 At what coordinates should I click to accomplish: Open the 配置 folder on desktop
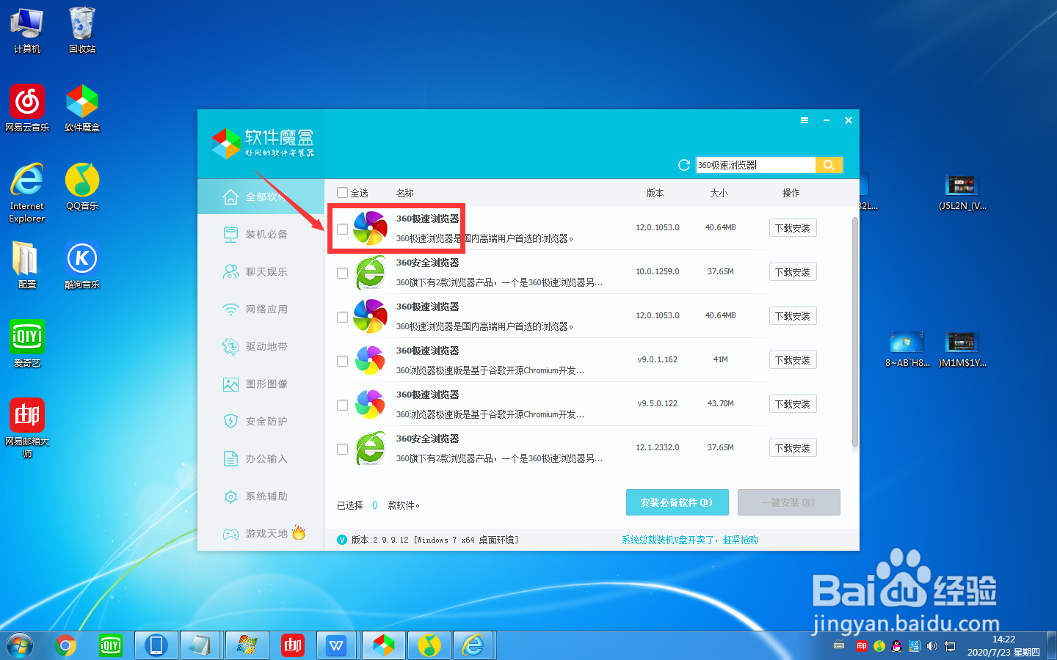point(27,265)
